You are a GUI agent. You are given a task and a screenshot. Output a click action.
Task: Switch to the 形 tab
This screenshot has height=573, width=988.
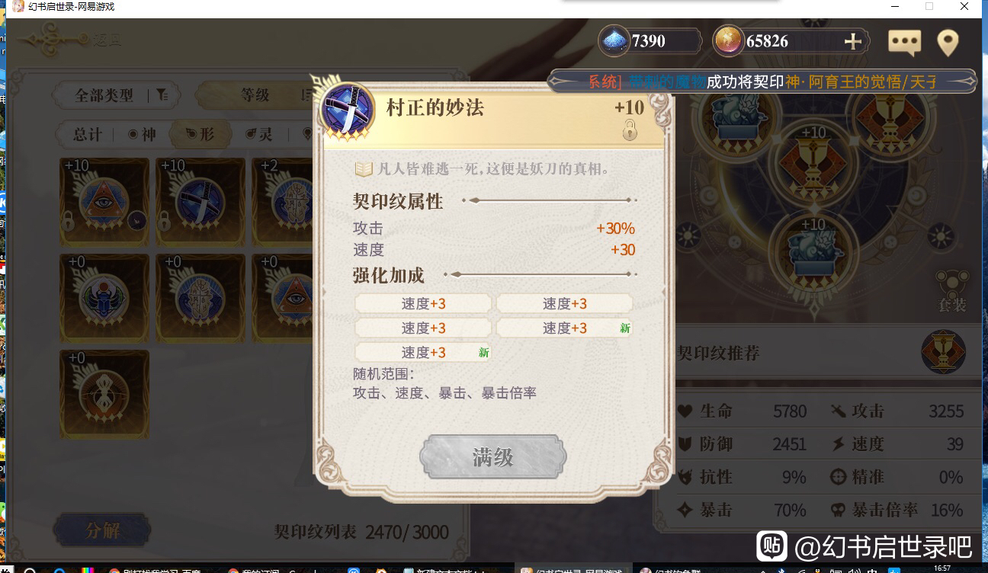[200, 134]
